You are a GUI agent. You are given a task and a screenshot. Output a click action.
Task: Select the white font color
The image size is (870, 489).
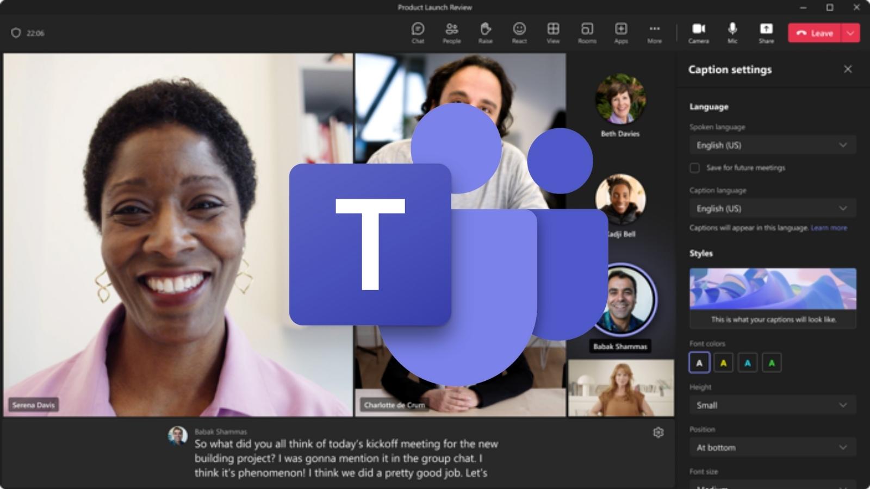coord(699,363)
